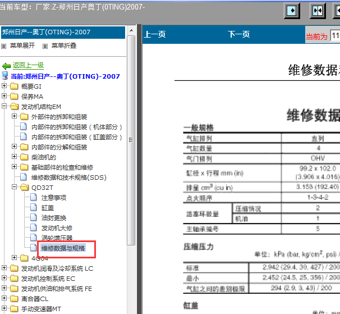The height and width of the screenshot is (314, 340).
Task: Expand the 概要GI tree node
Action: tap(4, 86)
